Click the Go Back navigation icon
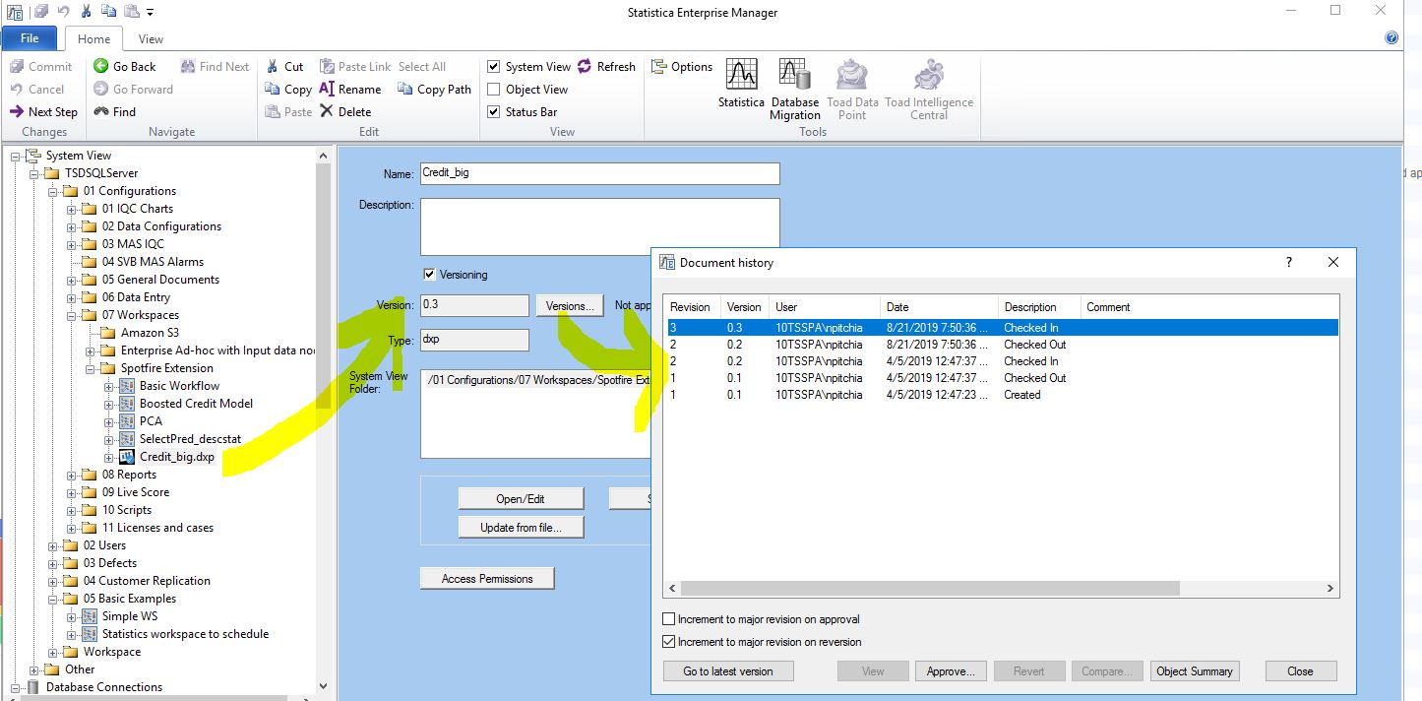 pos(101,67)
